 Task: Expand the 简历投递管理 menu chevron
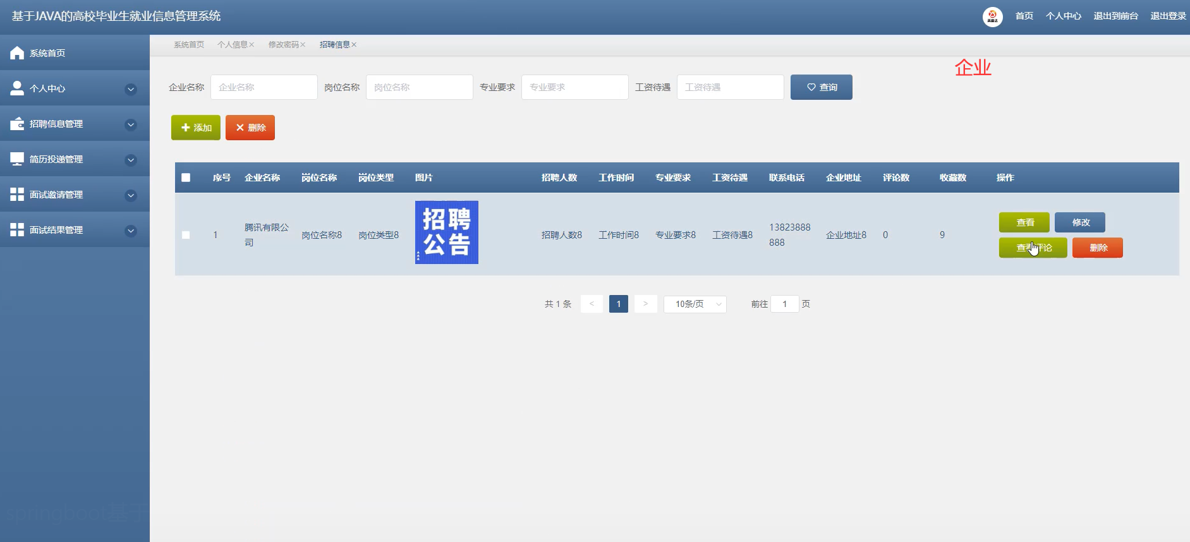pyautogui.click(x=131, y=160)
